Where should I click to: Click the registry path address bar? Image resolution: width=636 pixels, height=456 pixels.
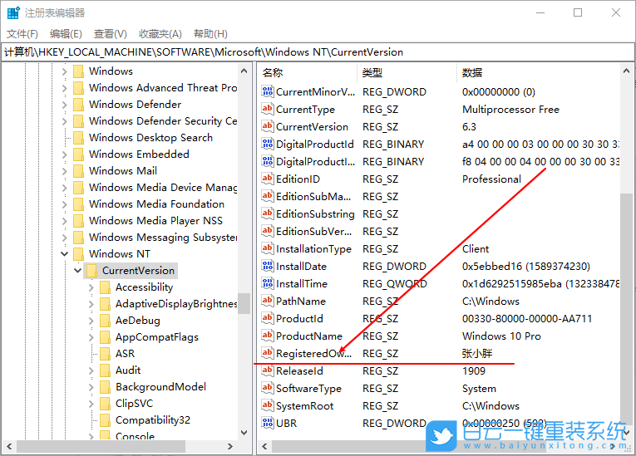[x=316, y=51]
